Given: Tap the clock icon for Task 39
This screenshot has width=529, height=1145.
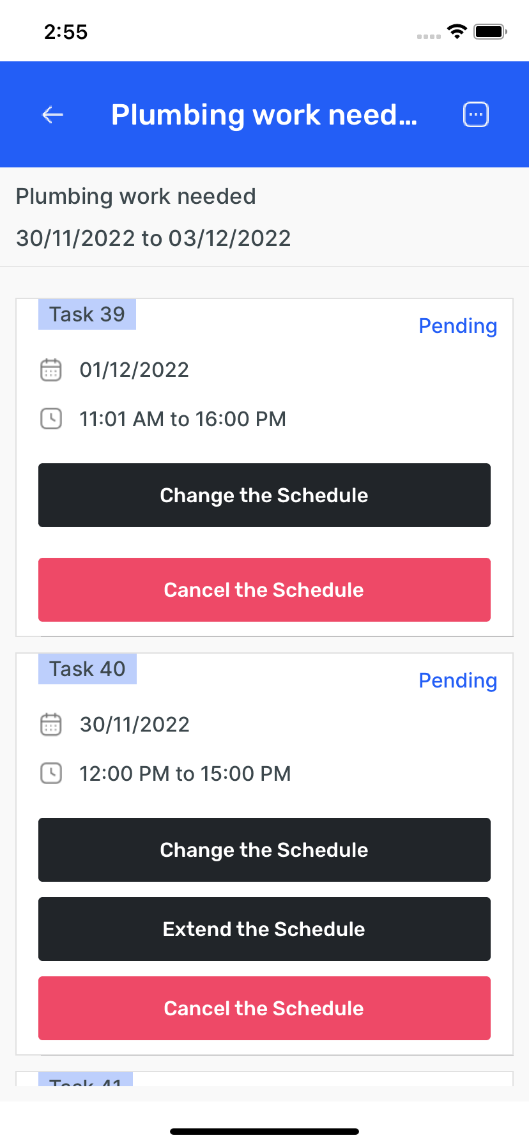Looking at the screenshot, I should coord(51,419).
